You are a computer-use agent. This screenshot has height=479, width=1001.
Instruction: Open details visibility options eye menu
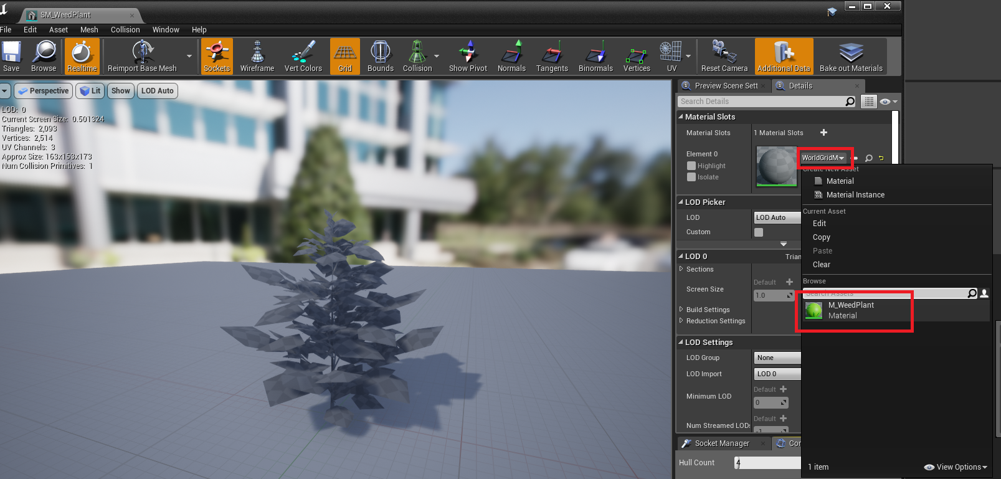[x=888, y=102]
